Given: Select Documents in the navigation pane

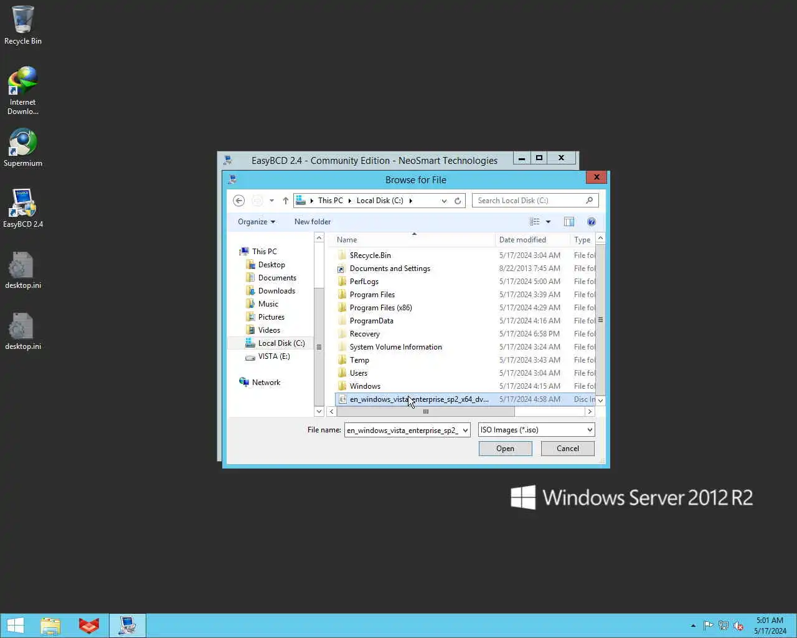Looking at the screenshot, I should tap(277, 278).
